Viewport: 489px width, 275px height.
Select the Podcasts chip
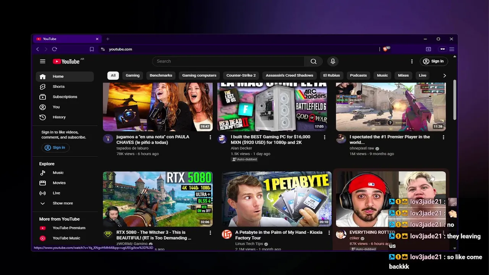click(358, 75)
